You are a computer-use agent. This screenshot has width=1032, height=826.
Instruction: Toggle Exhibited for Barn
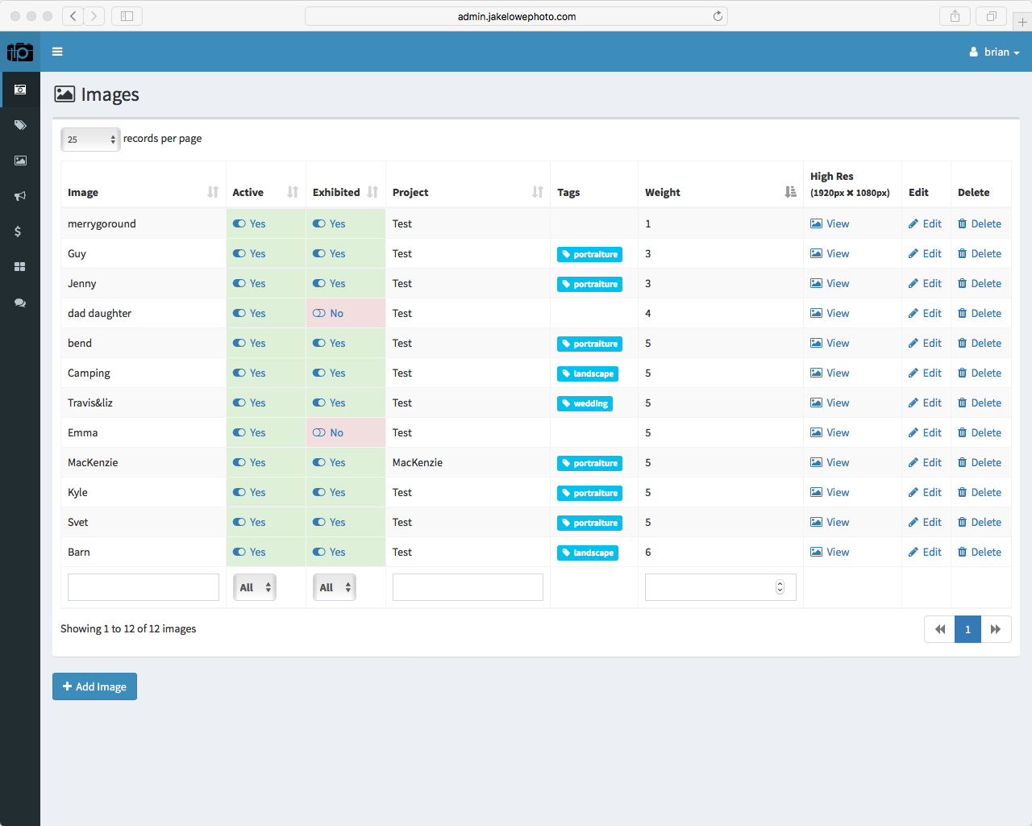329,552
